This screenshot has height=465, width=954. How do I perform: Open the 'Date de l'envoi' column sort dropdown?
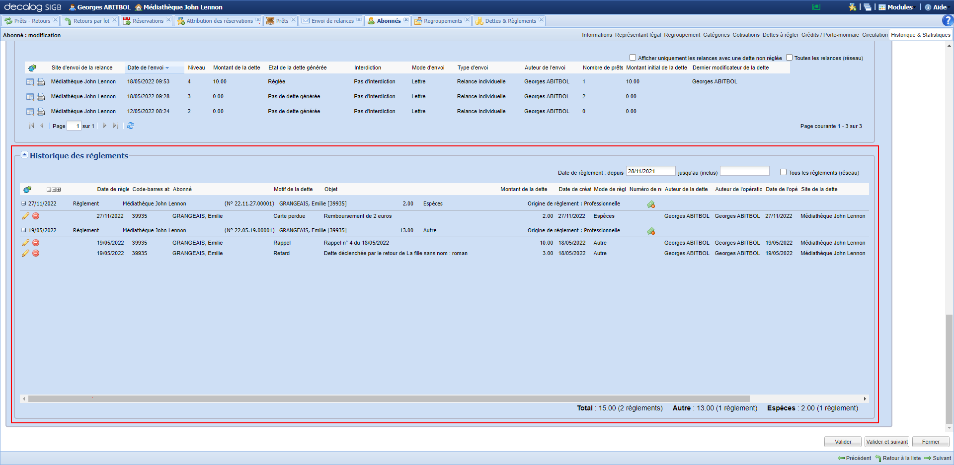[x=167, y=68]
